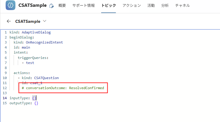Click the 'outputType: {}' code line
Image resolution: width=220 pixels, height=122 pixels.
tap(24, 103)
